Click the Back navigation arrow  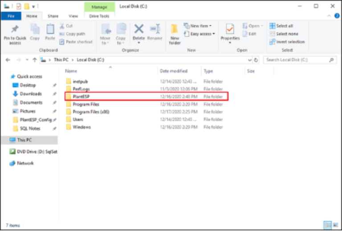pyautogui.click(x=8, y=60)
